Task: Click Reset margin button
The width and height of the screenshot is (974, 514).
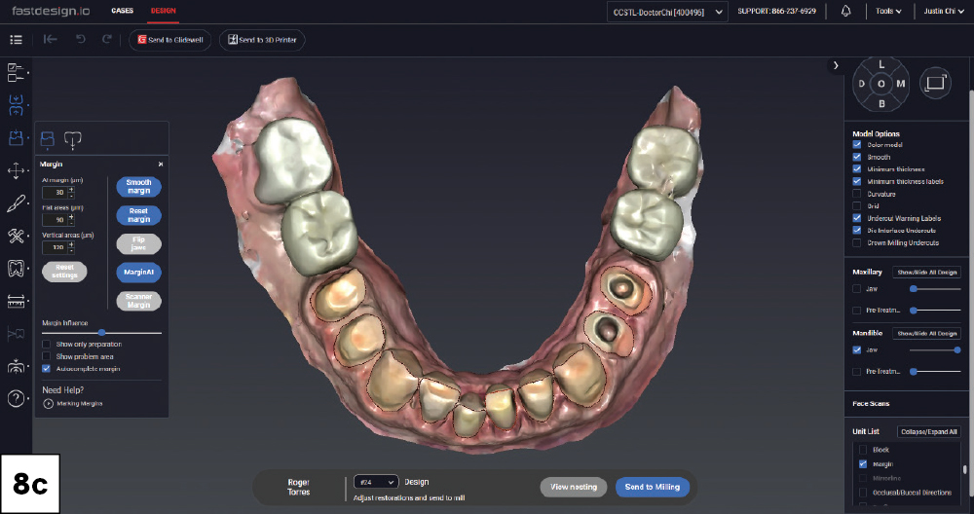Action: (138, 215)
